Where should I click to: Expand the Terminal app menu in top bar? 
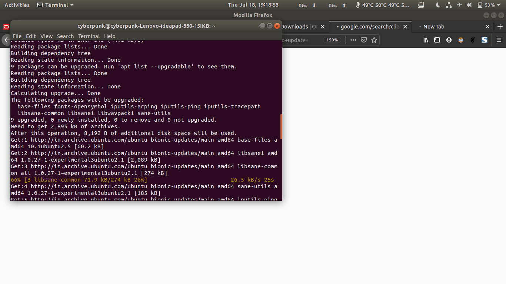pyautogui.click(x=56, y=5)
